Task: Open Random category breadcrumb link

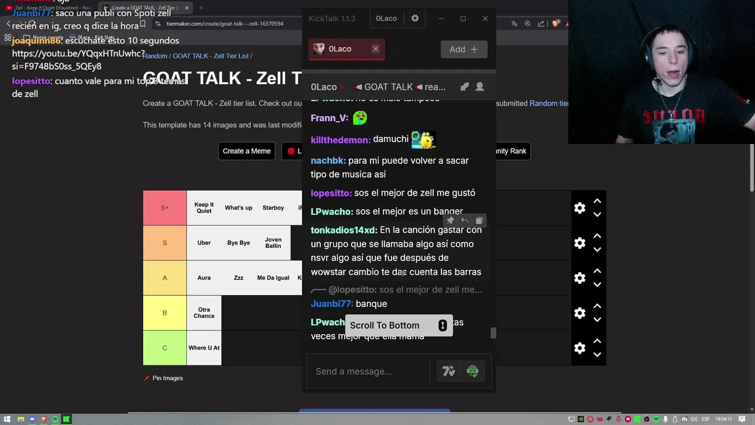Action: [155, 56]
